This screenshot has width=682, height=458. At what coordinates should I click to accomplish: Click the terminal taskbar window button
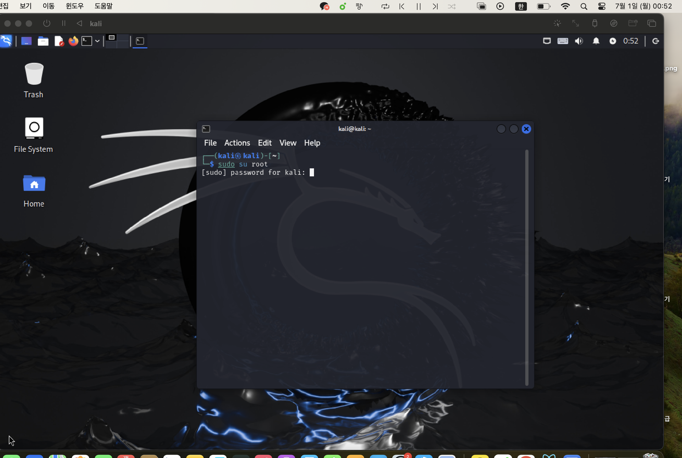pos(140,41)
